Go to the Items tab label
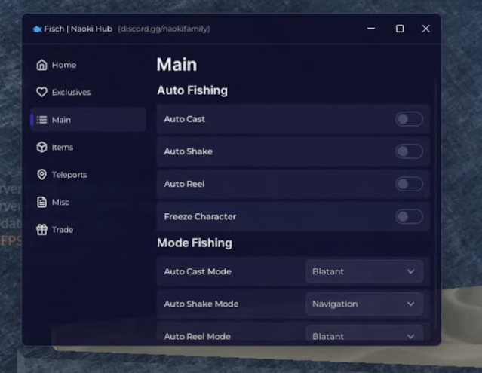Screen dimensions: 482x373 pyautogui.click(x=63, y=148)
